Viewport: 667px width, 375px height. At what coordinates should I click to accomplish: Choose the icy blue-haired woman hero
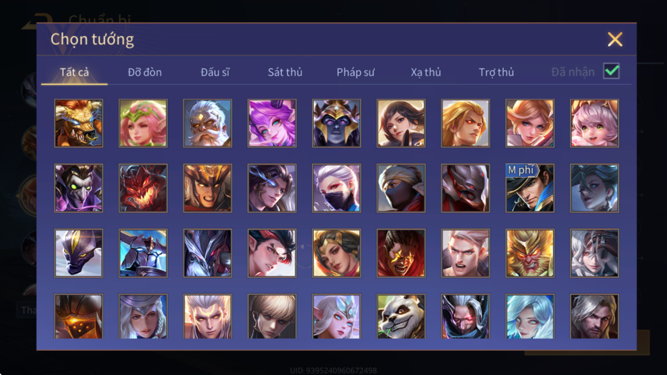(530, 316)
